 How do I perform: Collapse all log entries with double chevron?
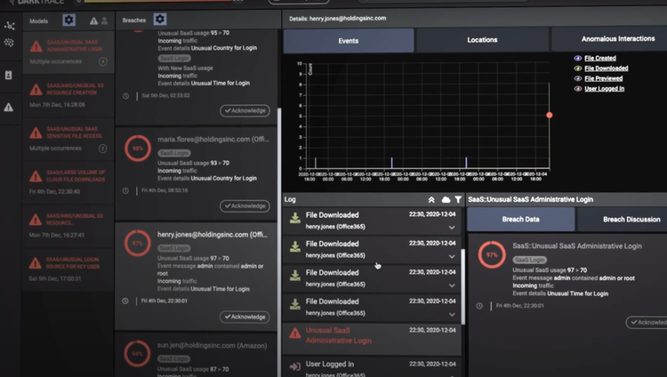[432, 200]
